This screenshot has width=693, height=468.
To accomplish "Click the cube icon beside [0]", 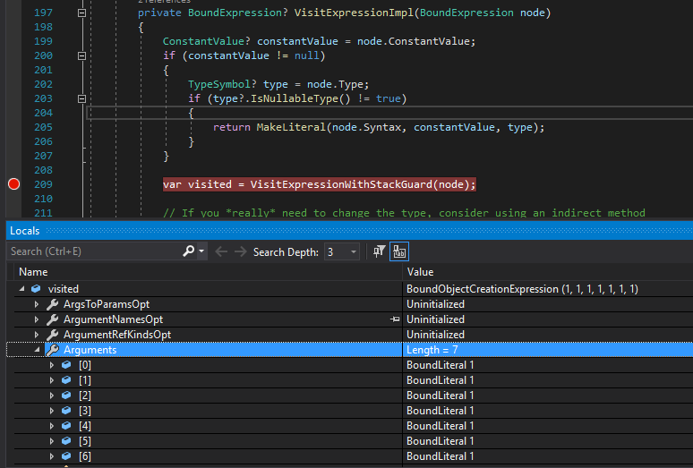I will click(67, 365).
